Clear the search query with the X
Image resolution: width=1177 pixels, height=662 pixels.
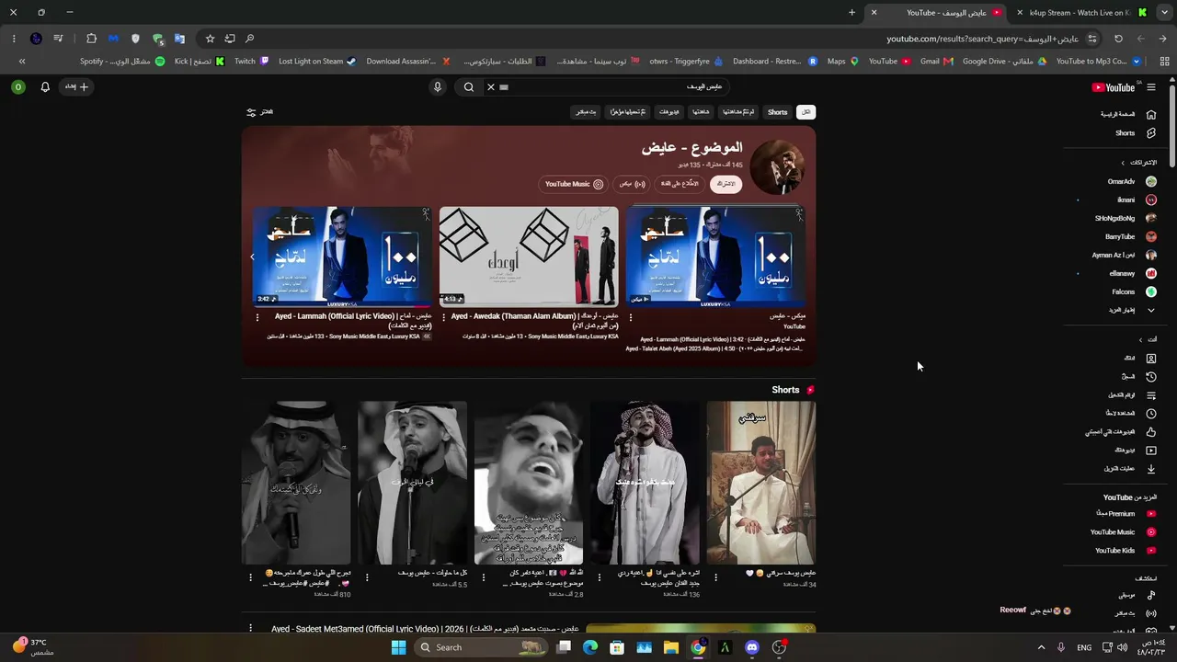coord(491,87)
